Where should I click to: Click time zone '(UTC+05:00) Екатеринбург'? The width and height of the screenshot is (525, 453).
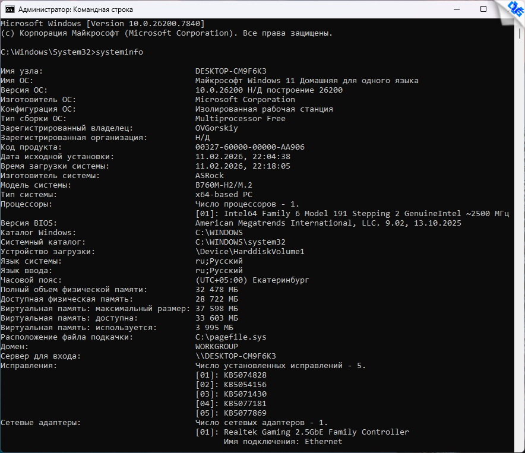[252, 280]
